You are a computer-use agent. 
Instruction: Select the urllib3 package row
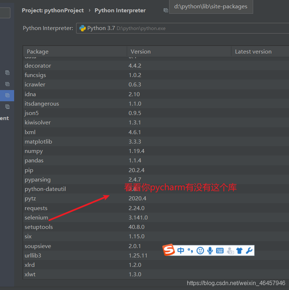[156, 255]
